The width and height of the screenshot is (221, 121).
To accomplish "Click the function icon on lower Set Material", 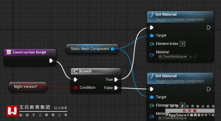I will pyautogui.click(x=152, y=76).
